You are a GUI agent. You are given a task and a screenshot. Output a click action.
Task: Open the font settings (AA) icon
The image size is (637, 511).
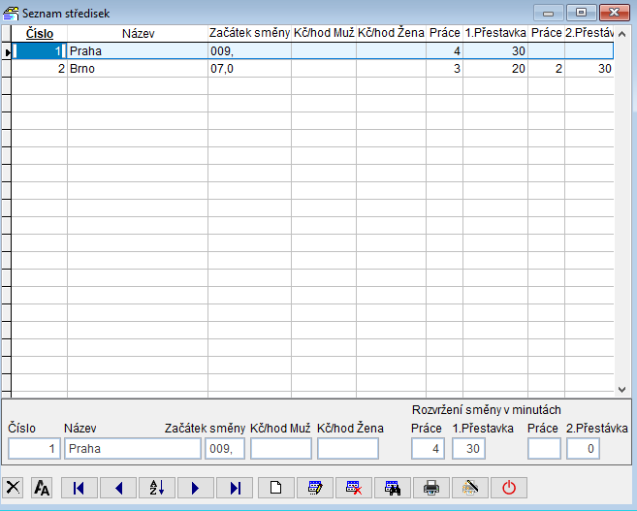pos(42,487)
